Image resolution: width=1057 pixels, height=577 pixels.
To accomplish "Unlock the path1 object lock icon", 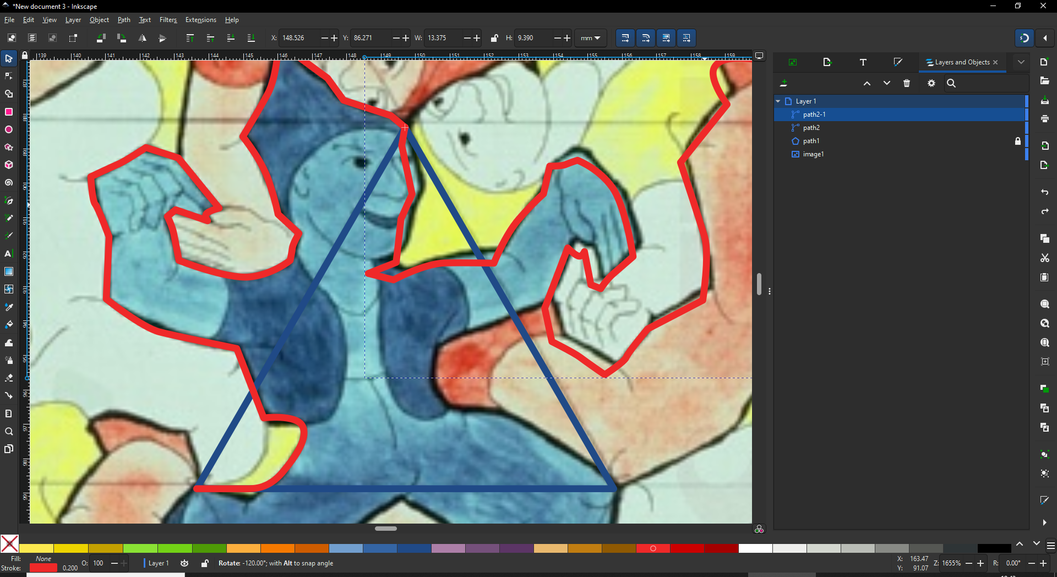I will click(1018, 141).
